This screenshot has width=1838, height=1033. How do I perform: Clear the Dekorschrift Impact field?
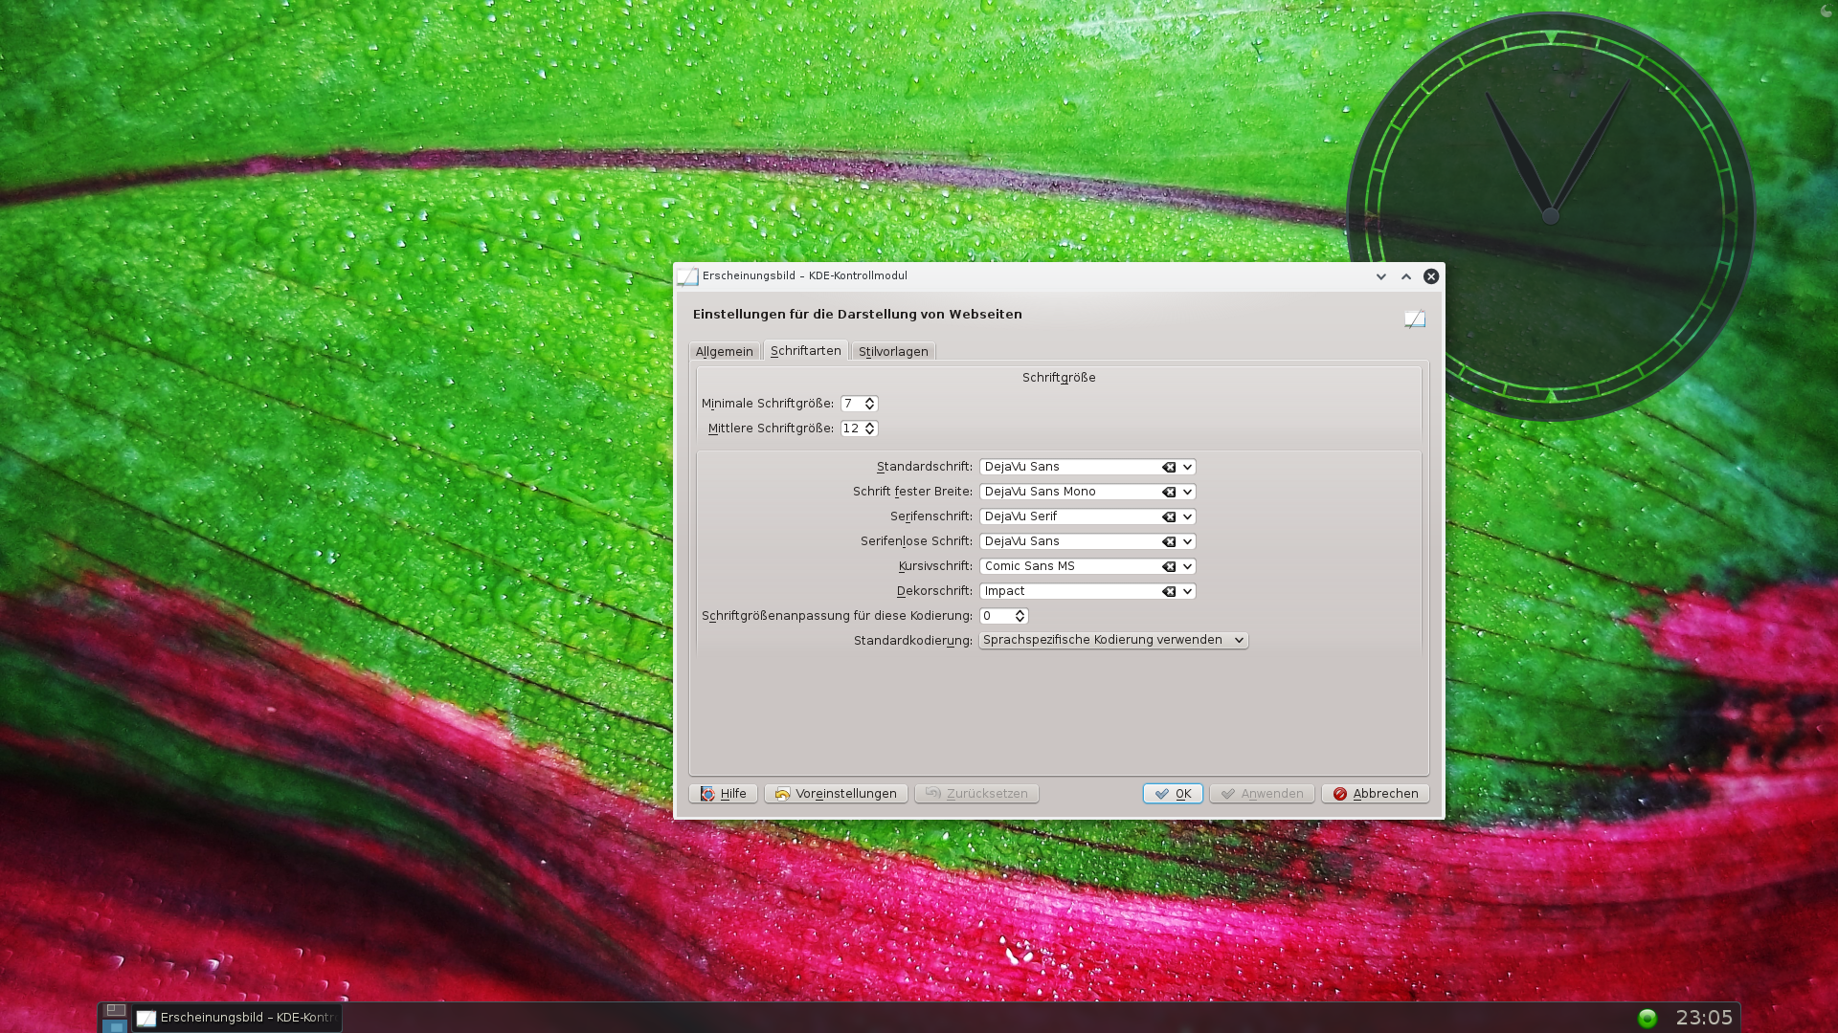[x=1169, y=591]
